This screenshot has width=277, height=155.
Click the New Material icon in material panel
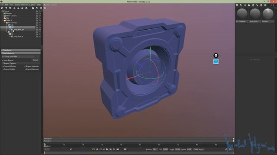click(237, 5)
